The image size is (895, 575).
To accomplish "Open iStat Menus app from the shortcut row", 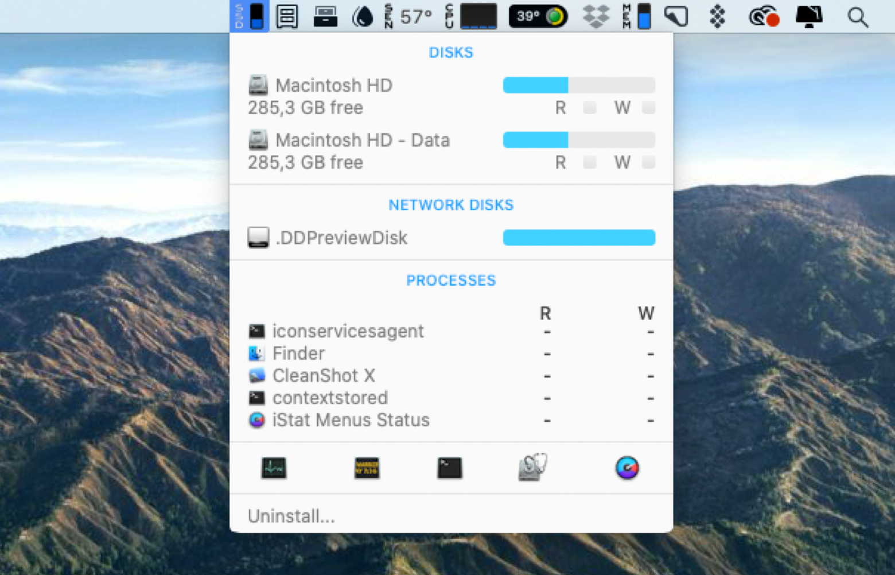I will pos(627,468).
